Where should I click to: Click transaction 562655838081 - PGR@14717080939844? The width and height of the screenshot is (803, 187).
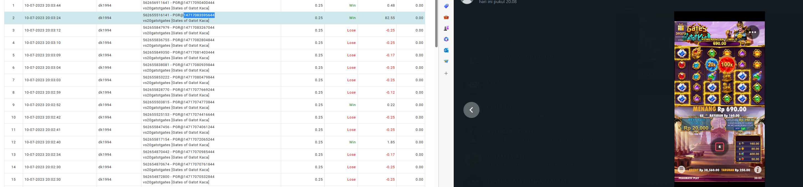coord(179,65)
